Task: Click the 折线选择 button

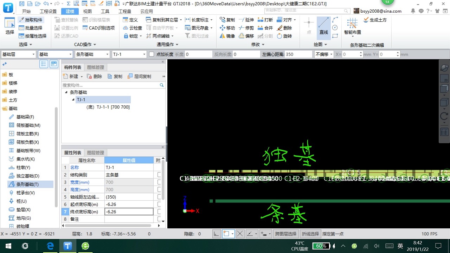Action: tap(310, 234)
